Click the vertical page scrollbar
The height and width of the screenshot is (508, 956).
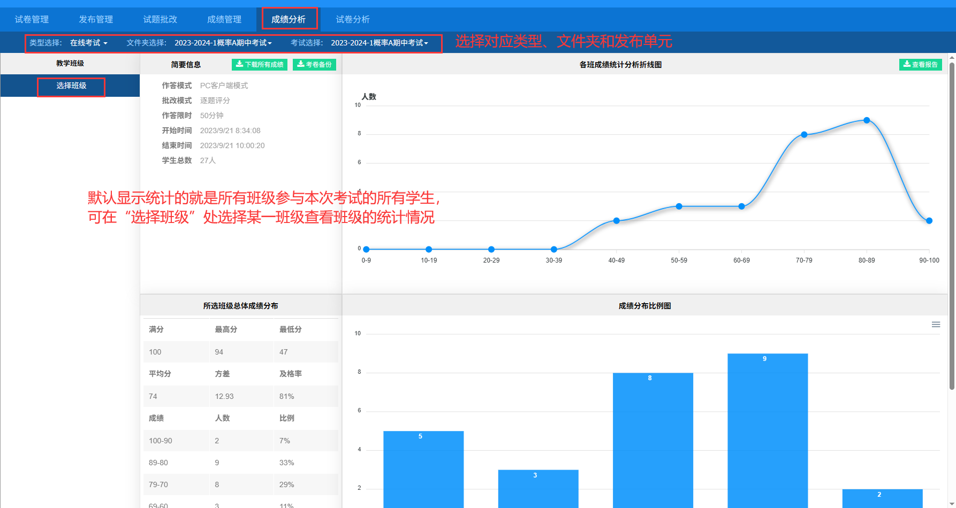click(x=952, y=226)
